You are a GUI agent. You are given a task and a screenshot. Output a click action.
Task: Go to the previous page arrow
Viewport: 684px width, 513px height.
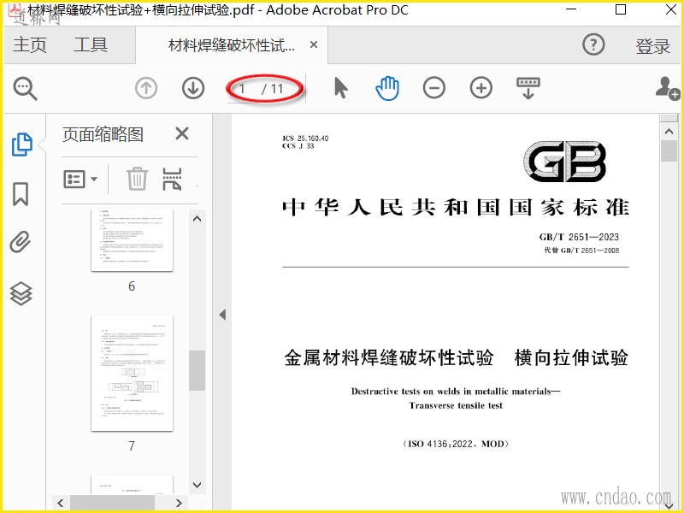click(146, 88)
